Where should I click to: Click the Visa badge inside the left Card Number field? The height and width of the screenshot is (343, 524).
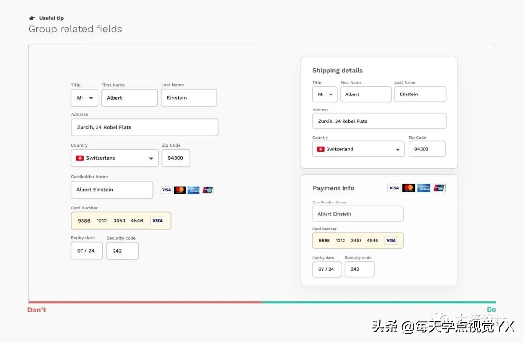pyautogui.click(x=157, y=220)
